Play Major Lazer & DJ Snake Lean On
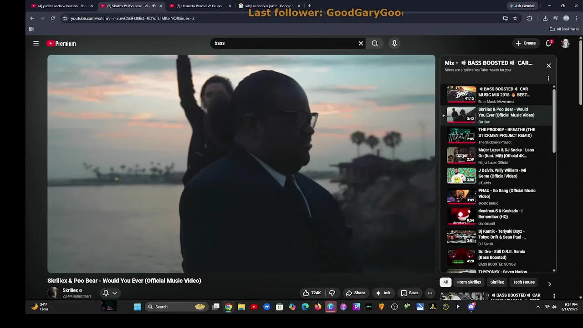This screenshot has height=328, width=583. (x=496, y=156)
